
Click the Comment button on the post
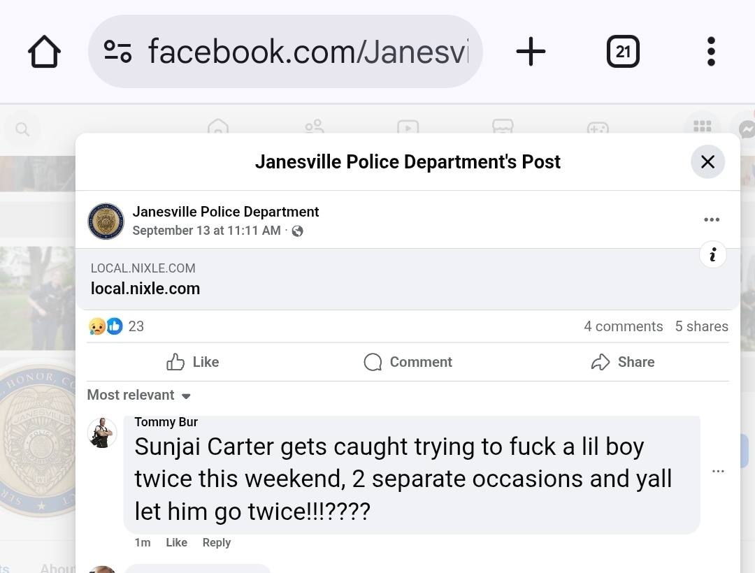point(408,362)
